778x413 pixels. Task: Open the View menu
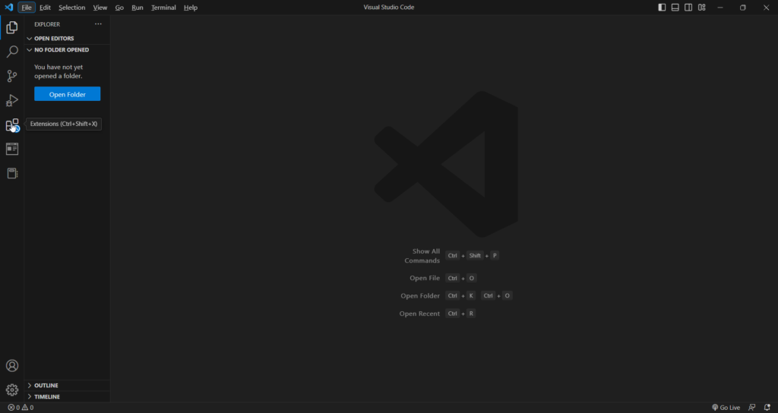(x=100, y=8)
